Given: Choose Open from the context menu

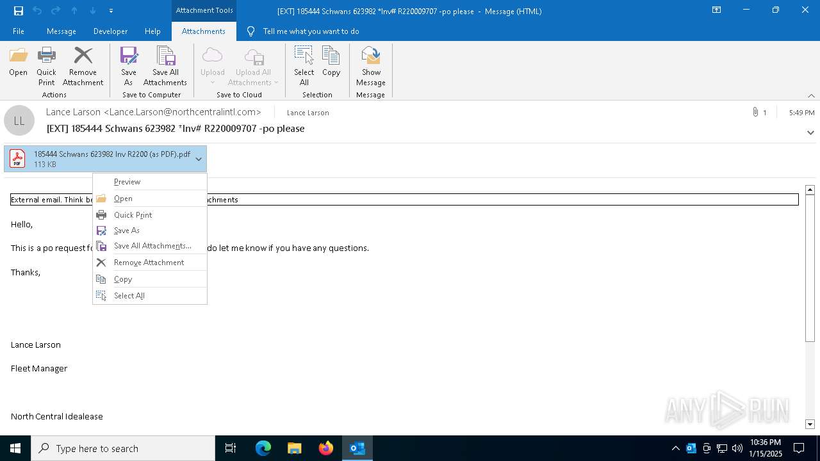Looking at the screenshot, I should pos(150,198).
